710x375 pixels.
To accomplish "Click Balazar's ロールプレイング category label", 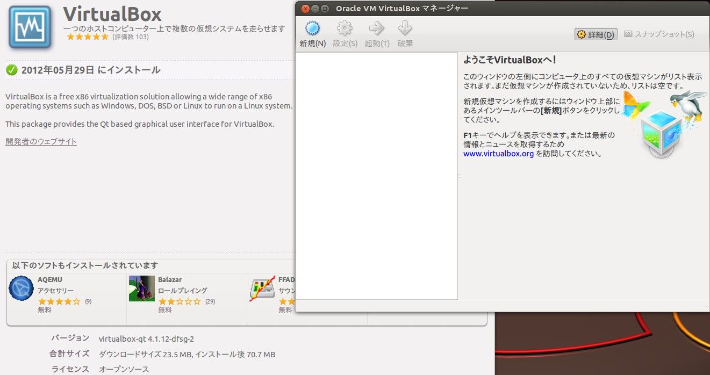I will tap(183, 291).
